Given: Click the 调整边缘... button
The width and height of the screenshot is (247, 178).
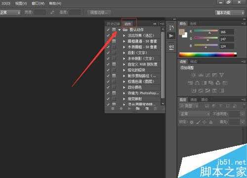Looking at the screenshot, I should point(99,12).
